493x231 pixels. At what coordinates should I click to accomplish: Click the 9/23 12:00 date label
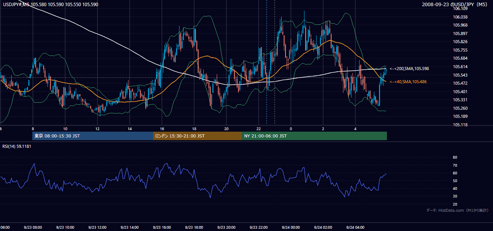coord(97,227)
